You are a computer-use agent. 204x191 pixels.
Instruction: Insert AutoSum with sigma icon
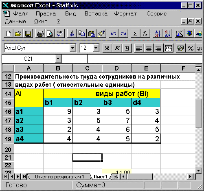[135, 33]
